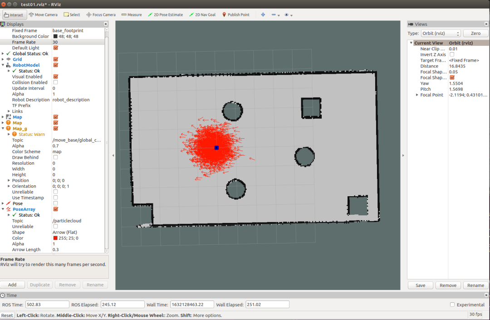This screenshot has height=320, width=490.
Task: Activate the Move Camera tool
Action: coord(43,15)
